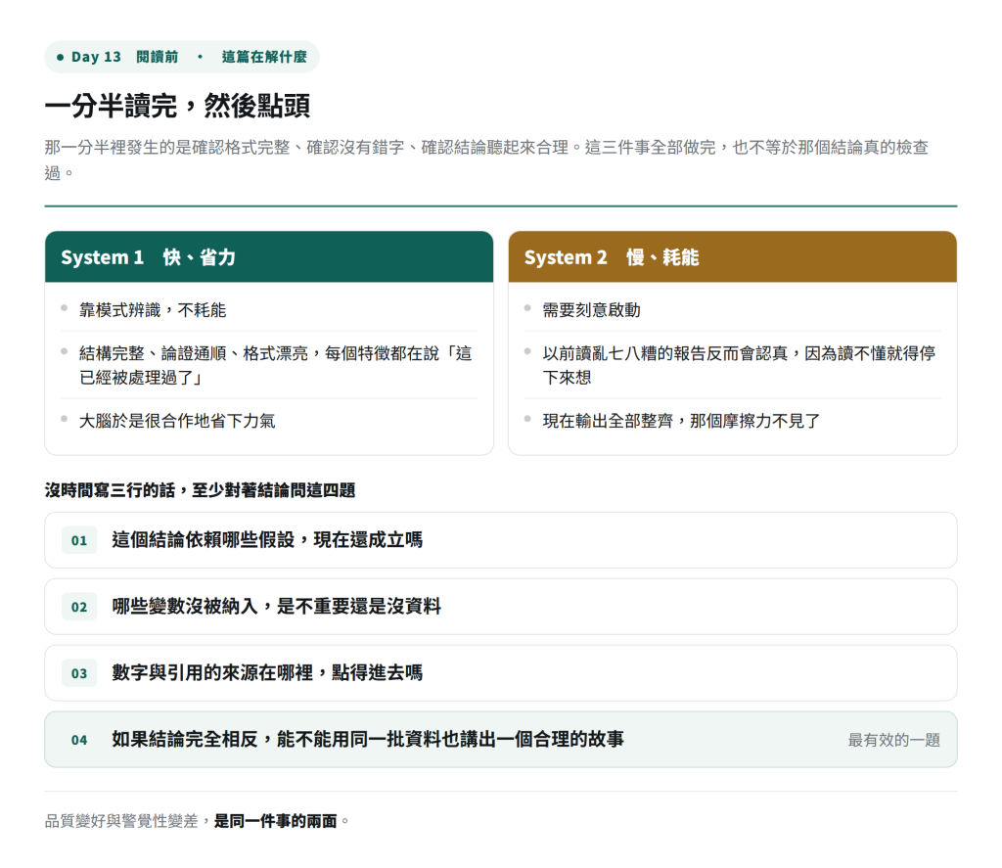Select the bullet starting 以前讀亂七八糟的報告
1002x868 pixels.
[739, 365]
